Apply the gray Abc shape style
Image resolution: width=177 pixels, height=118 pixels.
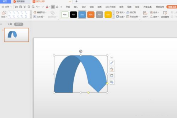click(100, 15)
